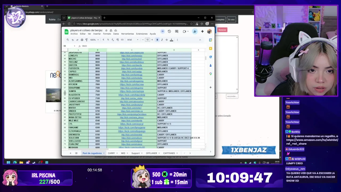Screen dimensions: 341x192
Task: Switch to the OFFLANER sheet tab
Action: [x=151, y=153]
